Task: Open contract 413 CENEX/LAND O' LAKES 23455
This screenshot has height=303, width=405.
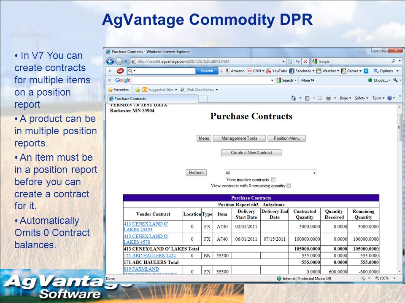Action: point(146,226)
